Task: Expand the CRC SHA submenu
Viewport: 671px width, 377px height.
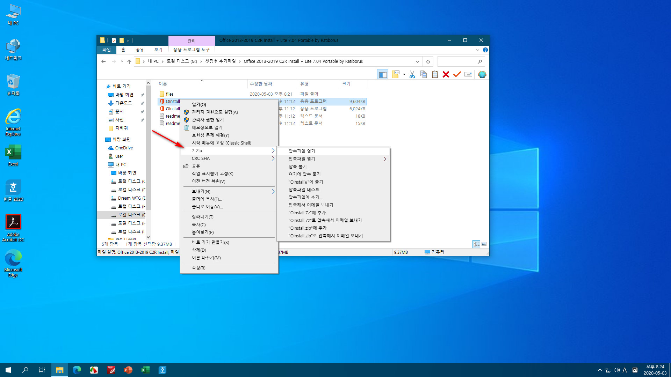Action: [229, 158]
